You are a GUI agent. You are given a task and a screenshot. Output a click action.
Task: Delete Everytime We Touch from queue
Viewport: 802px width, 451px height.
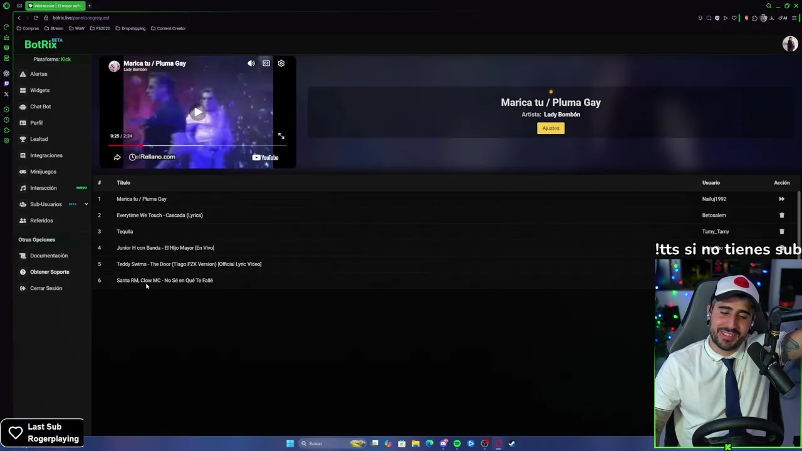(781, 215)
